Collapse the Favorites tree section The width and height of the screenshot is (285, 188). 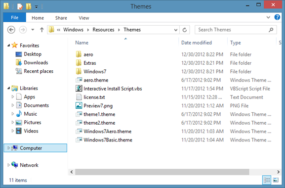(x=8, y=46)
